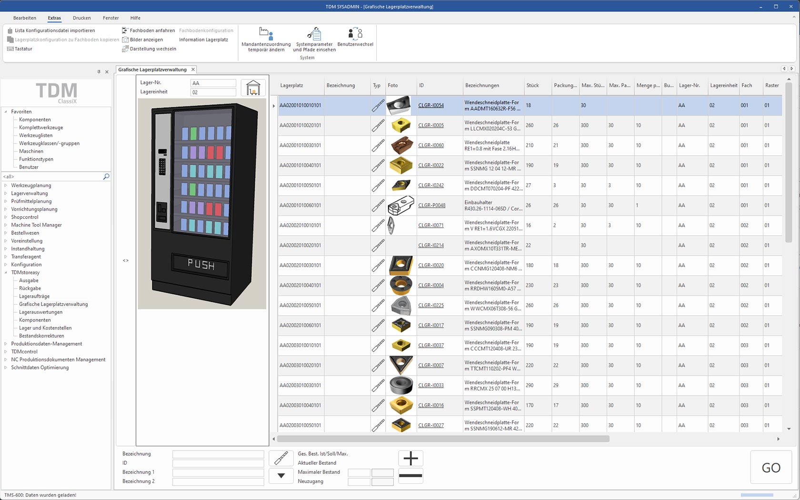Click the large plus button
Viewport: 800px width, 500px height.
[410, 459]
